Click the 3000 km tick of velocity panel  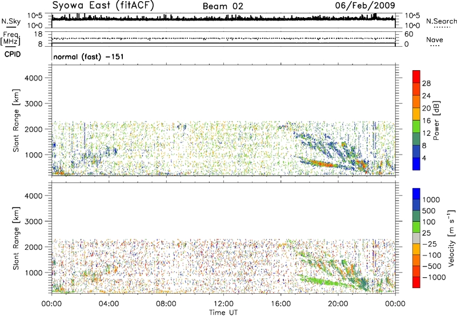(x=34, y=221)
